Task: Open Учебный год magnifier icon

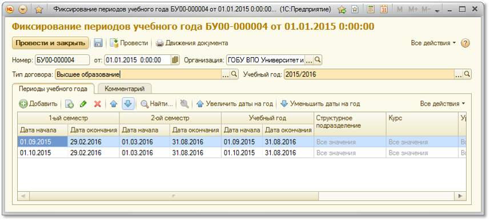Action: click(467, 74)
